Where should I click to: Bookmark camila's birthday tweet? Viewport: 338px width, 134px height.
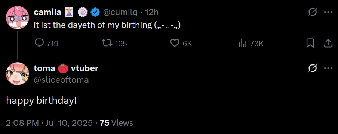point(310,44)
